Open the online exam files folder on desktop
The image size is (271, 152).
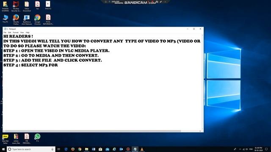(16, 139)
